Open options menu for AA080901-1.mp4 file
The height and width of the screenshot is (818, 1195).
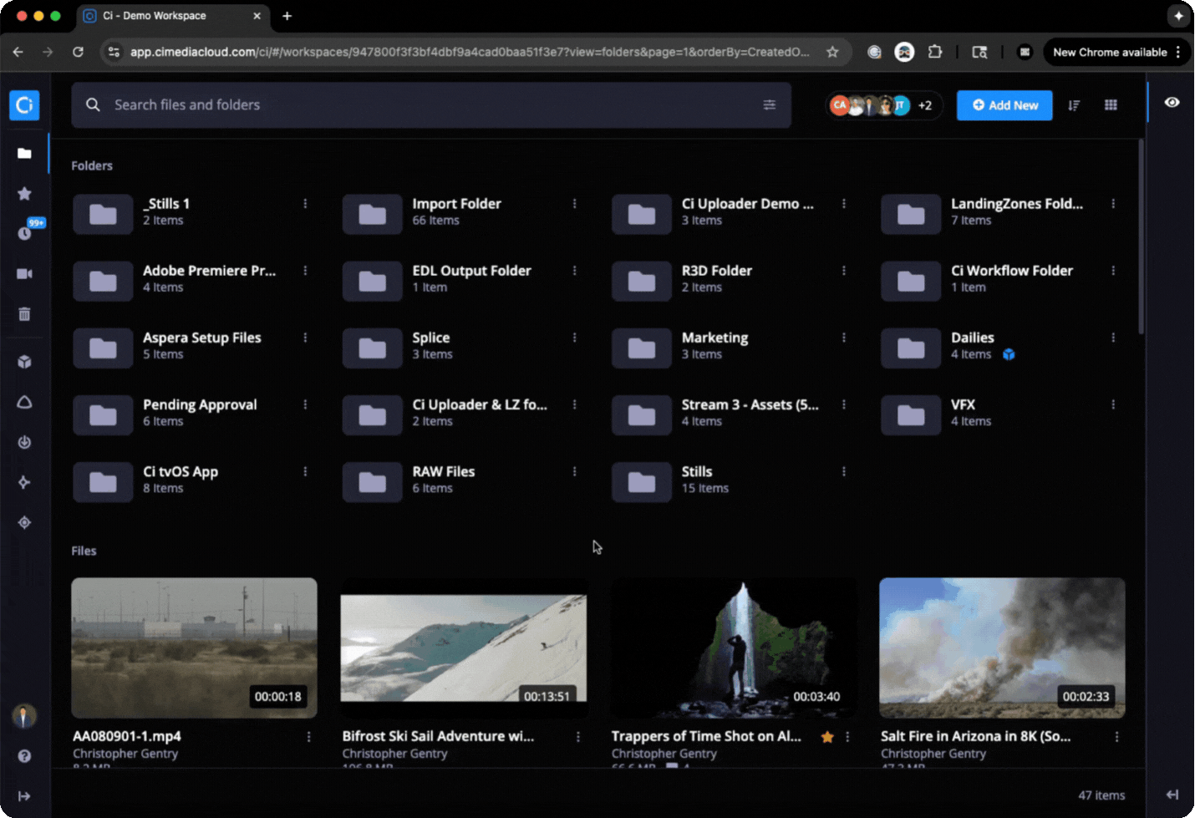pyautogui.click(x=308, y=737)
